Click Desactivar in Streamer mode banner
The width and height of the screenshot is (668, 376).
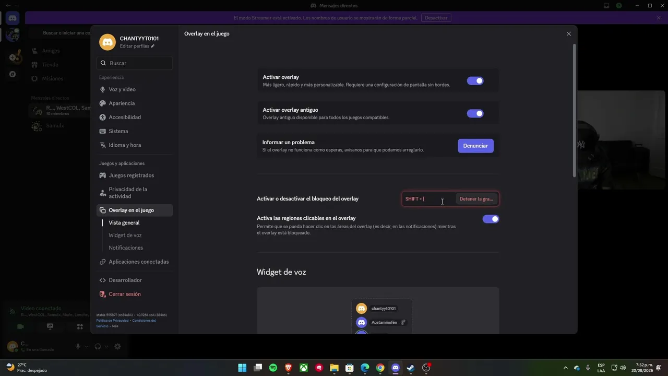coord(436,18)
